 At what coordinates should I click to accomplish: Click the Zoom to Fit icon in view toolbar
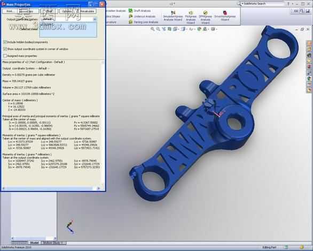pyautogui.click(x=153, y=29)
